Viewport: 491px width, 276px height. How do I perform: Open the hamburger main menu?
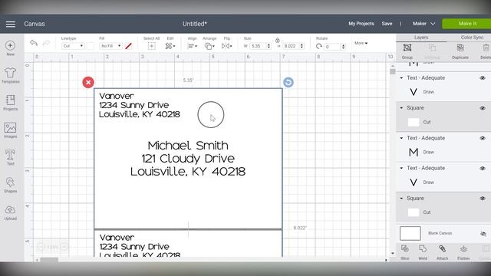tap(10, 24)
